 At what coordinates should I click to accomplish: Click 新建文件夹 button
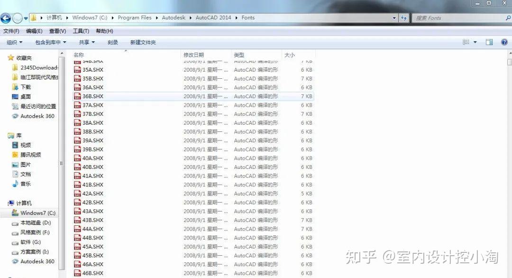(143, 42)
